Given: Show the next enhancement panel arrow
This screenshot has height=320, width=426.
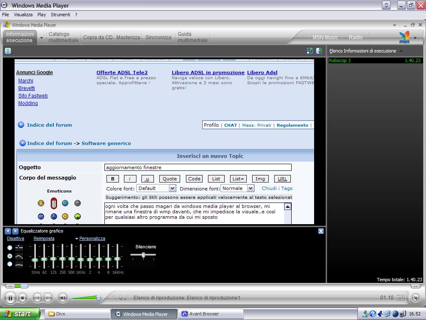Looking at the screenshot, I should click(x=15, y=231).
